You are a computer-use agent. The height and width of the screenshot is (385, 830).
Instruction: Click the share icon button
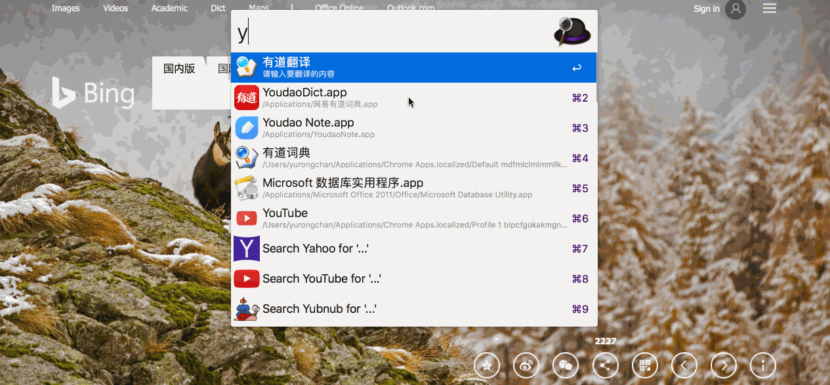[605, 365]
